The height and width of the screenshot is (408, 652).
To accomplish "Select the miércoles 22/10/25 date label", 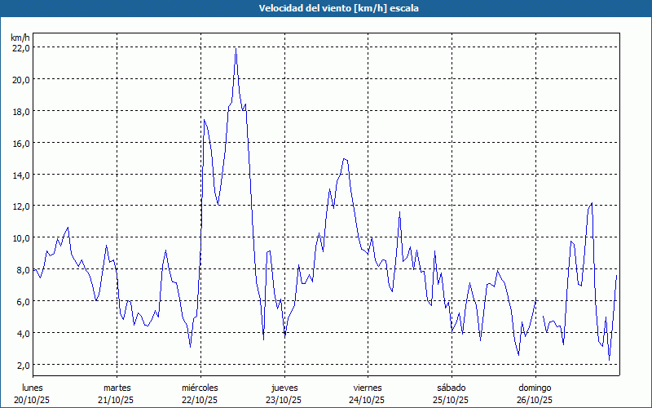I will (x=200, y=393).
